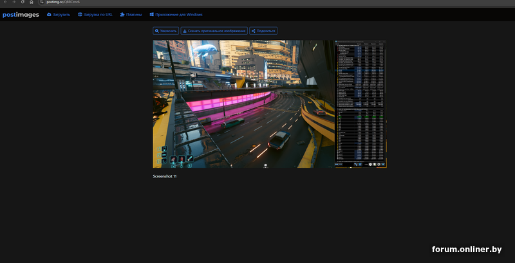
Task: Open the Приложение для Windows link
Action: [x=179, y=14]
